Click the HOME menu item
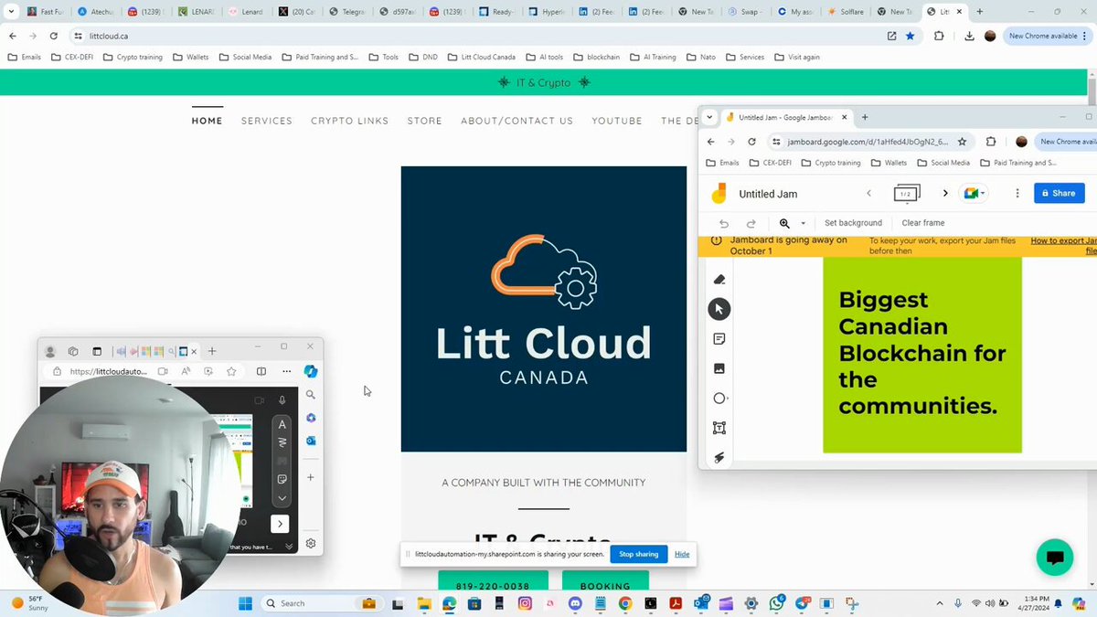The image size is (1097, 617). (207, 121)
